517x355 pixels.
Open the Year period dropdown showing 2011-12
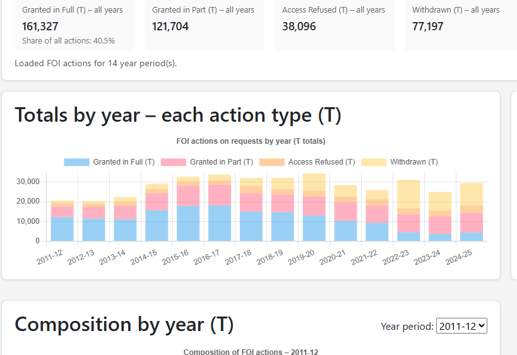coord(461,326)
